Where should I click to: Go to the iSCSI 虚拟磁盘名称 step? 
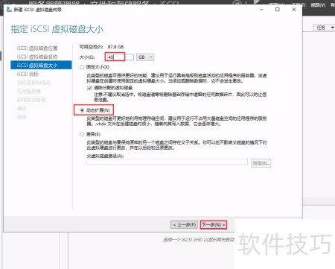pyautogui.click(x=37, y=57)
